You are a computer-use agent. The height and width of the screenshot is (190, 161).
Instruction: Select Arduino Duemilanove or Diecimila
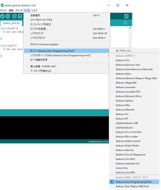coord(134,69)
